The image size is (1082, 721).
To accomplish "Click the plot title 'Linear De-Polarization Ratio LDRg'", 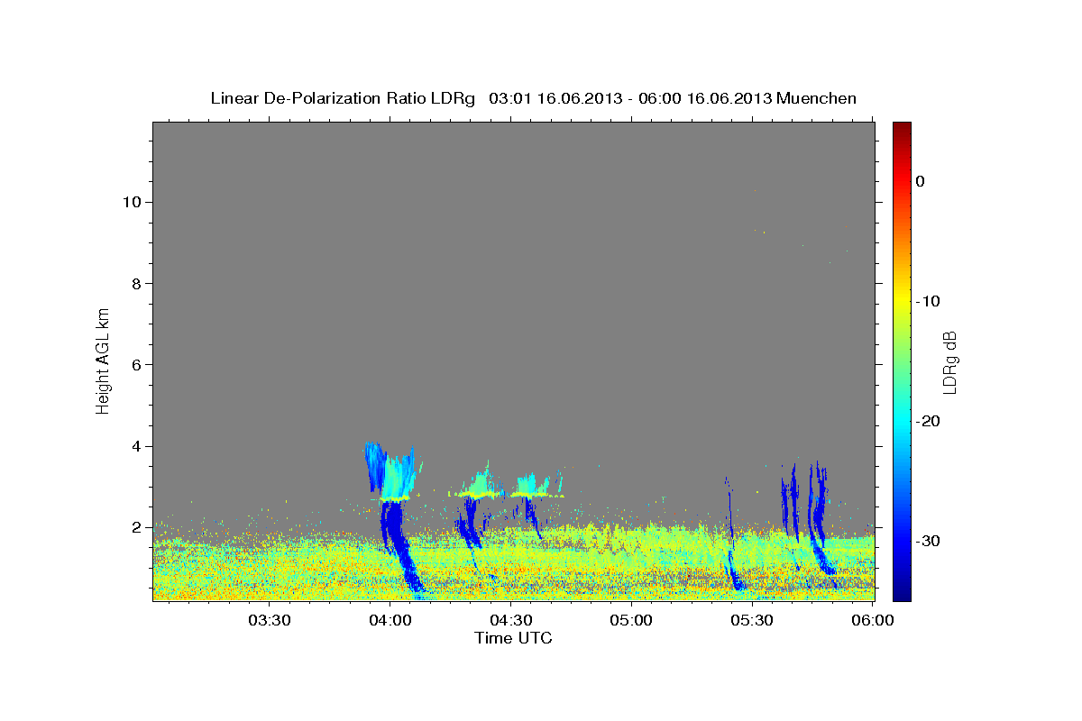I will (342, 98).
